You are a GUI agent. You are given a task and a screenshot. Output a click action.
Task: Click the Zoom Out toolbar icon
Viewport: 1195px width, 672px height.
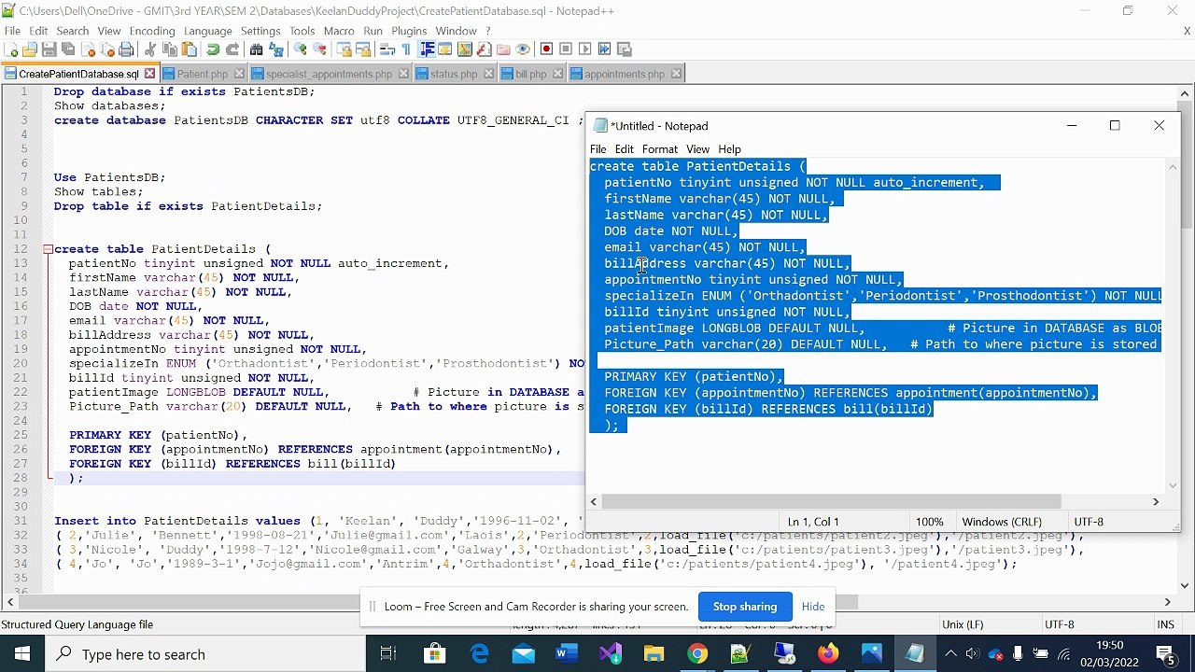coord(319,49)
